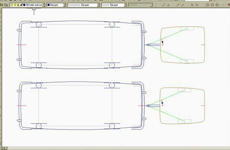
Task: Expand the '06 trailer and car' layer dropdown
Action: (x=43, y=5)
